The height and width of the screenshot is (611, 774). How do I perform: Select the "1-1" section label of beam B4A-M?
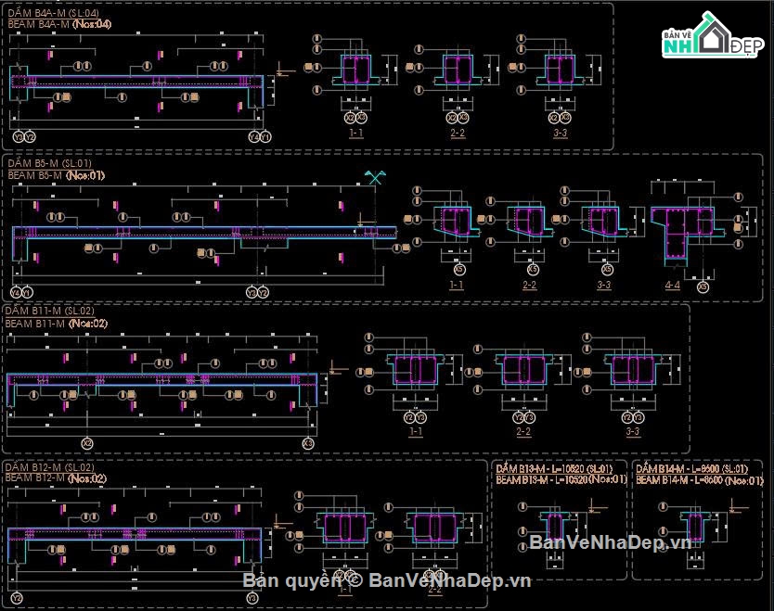tap(355, 134)
